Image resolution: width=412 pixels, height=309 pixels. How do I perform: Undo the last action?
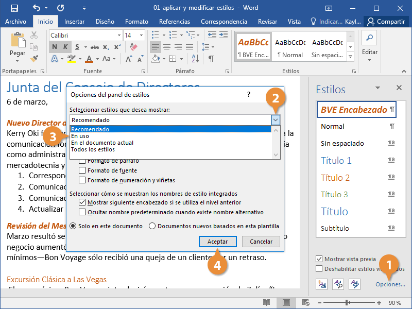coord(36,8)
